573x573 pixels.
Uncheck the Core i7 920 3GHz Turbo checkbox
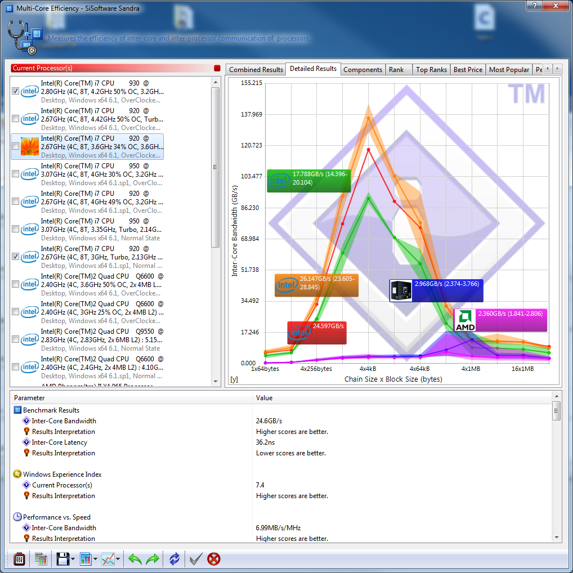point(15,257)
